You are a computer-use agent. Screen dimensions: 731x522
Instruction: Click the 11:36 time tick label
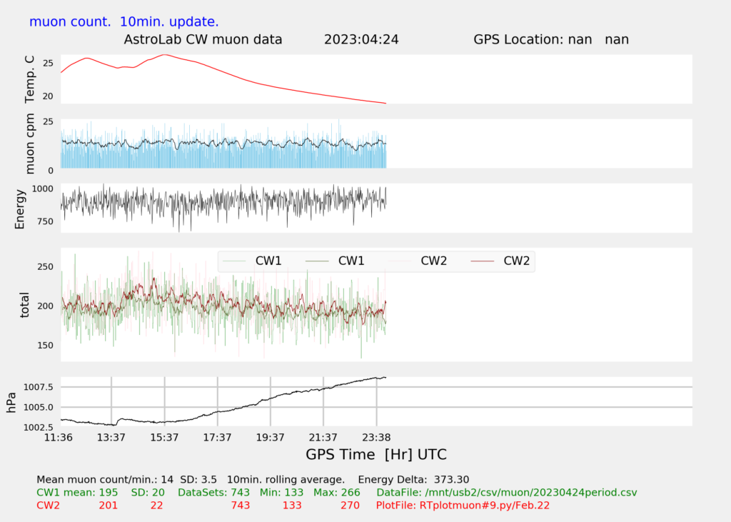tap(59, 438)
